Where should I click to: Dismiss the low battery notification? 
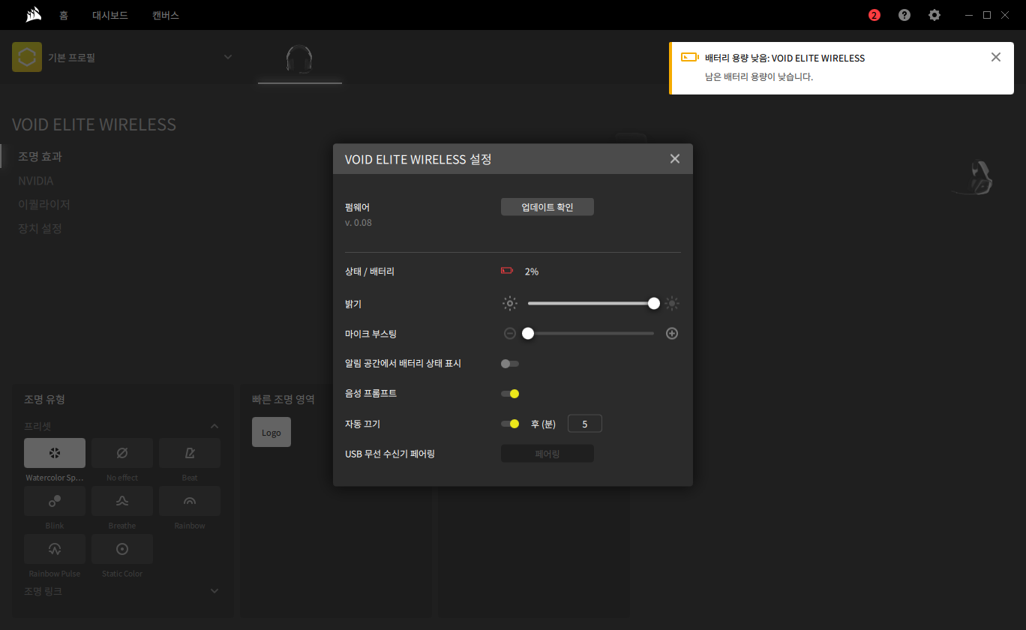point(996,57)
